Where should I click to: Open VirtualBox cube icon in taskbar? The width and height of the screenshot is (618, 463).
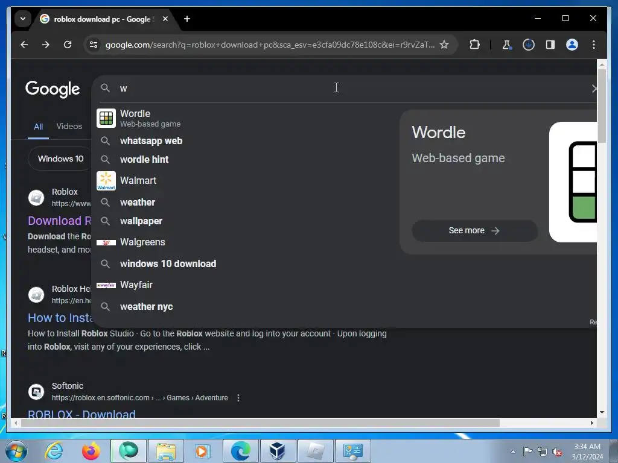point(278,451)
